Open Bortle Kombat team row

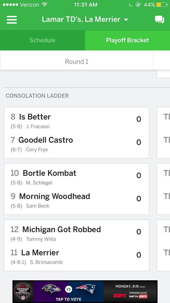[77, 177]
